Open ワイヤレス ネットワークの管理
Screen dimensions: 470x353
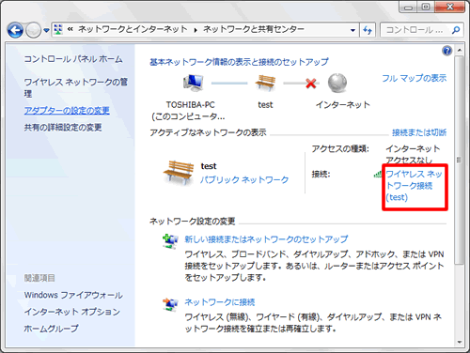[76, 87]
